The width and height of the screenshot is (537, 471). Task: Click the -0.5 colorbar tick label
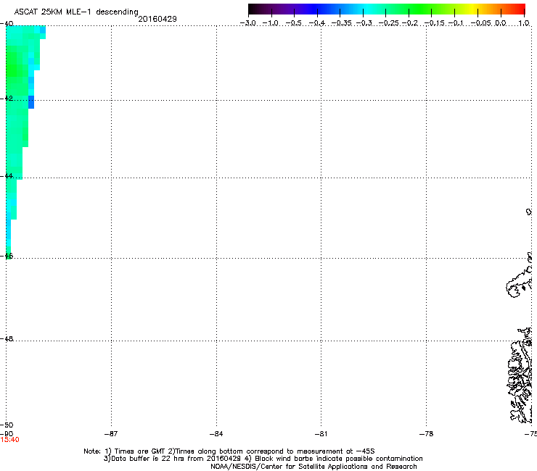294,23
